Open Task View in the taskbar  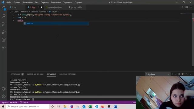coord(59,106)
